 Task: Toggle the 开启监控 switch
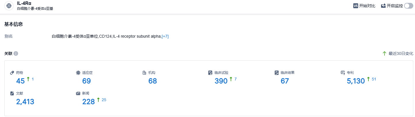408,6
